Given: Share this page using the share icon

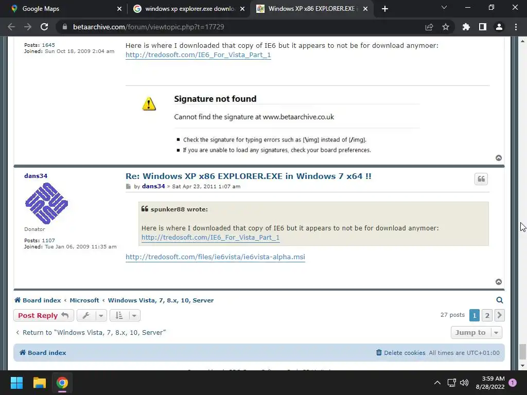Looking at the screenshot, I should (429, 27).
